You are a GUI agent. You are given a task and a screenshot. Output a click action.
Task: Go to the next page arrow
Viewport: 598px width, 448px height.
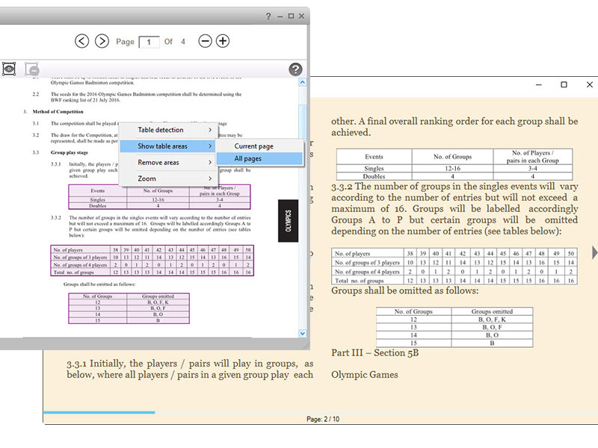click(102, 41)
